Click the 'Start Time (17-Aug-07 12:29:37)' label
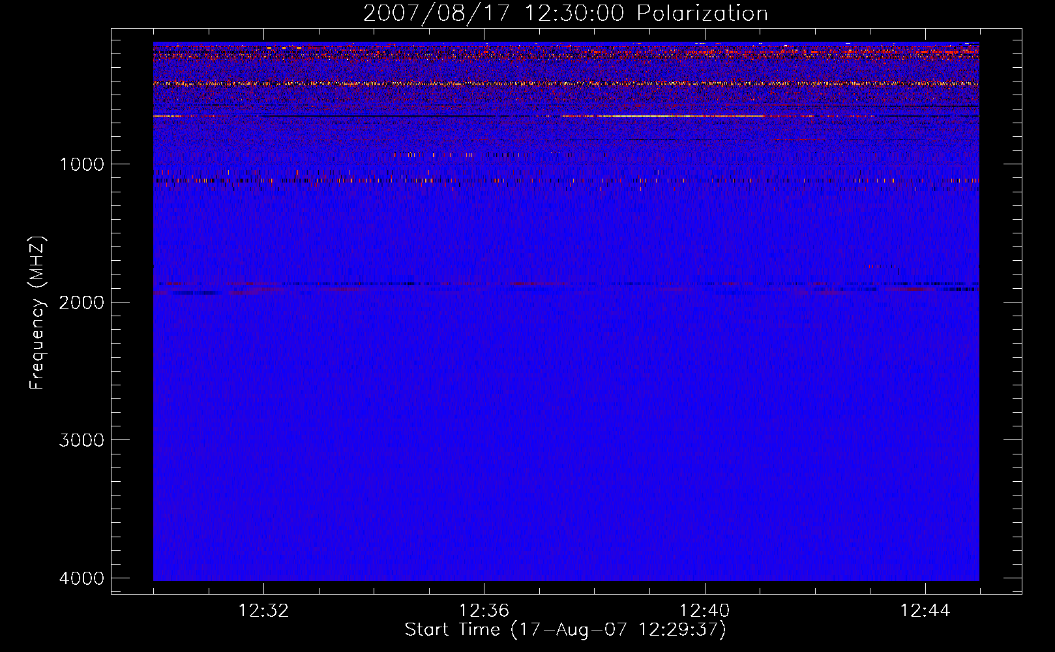The height and width of the screenshot is (652, 1055). pyautogui.click(x=565, y=630)
